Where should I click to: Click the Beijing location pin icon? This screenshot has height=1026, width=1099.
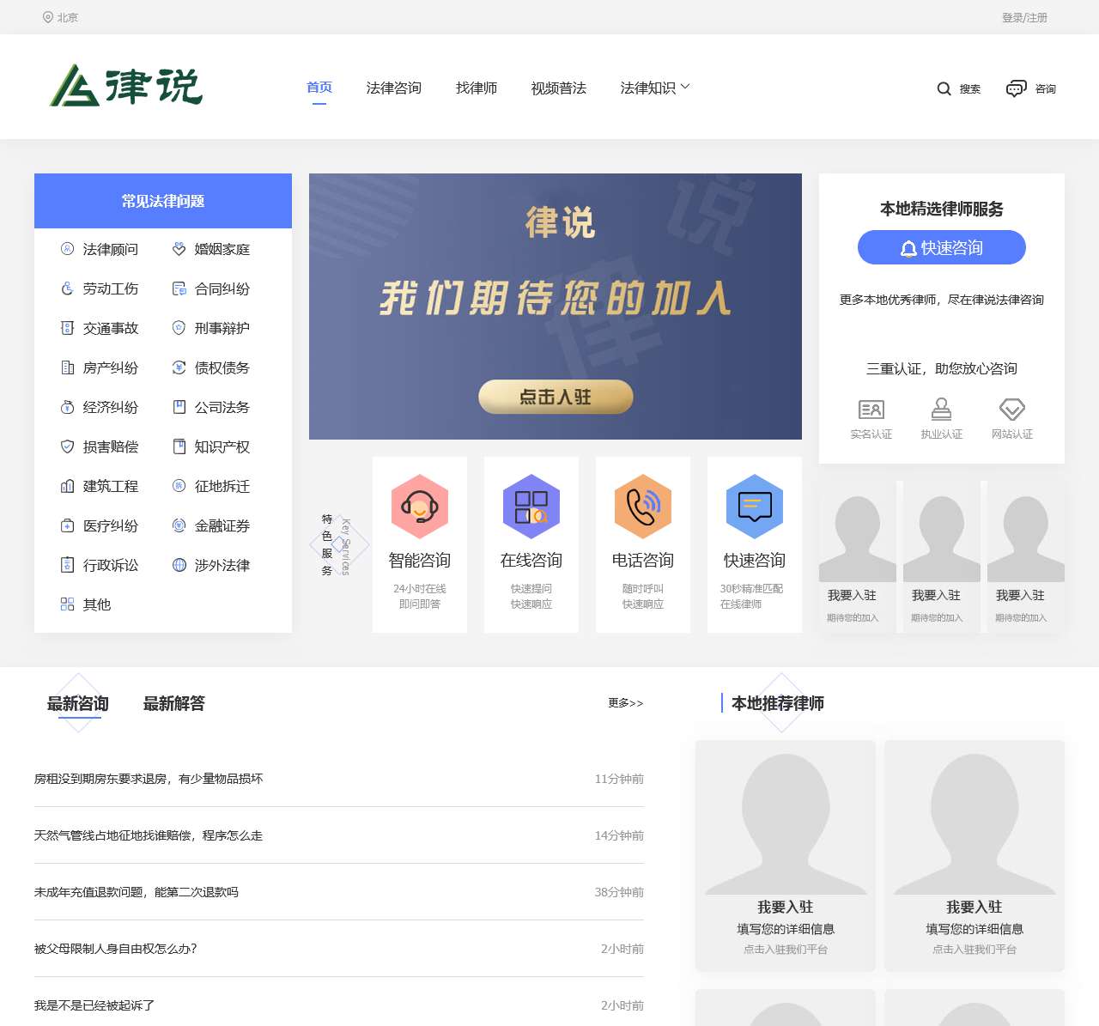point(48,17)
